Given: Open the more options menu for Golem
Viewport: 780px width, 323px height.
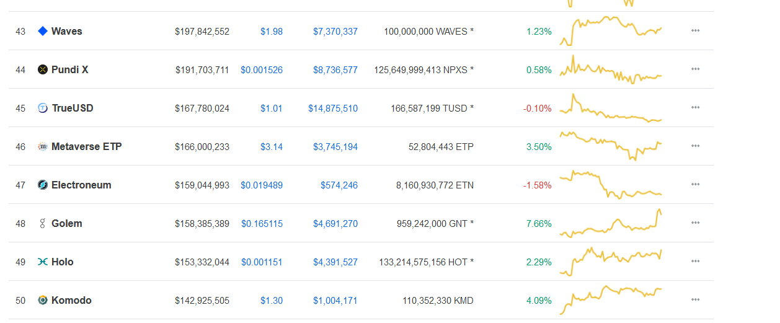Looking at the screenshot, I should tap(695, 223).
